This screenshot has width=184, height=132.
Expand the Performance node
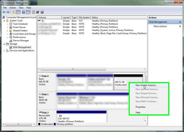(x=8, y=37)
